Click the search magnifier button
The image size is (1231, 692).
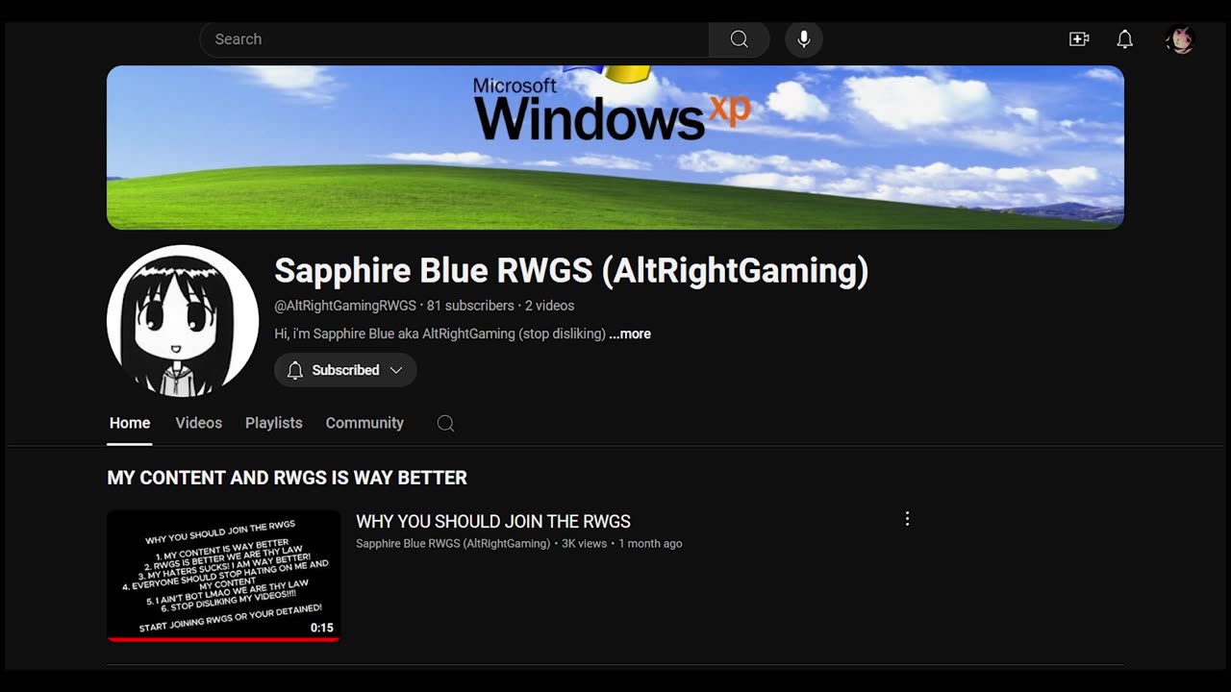[739, 39]
